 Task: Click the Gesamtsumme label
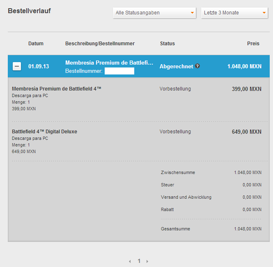tap(176, 229)
